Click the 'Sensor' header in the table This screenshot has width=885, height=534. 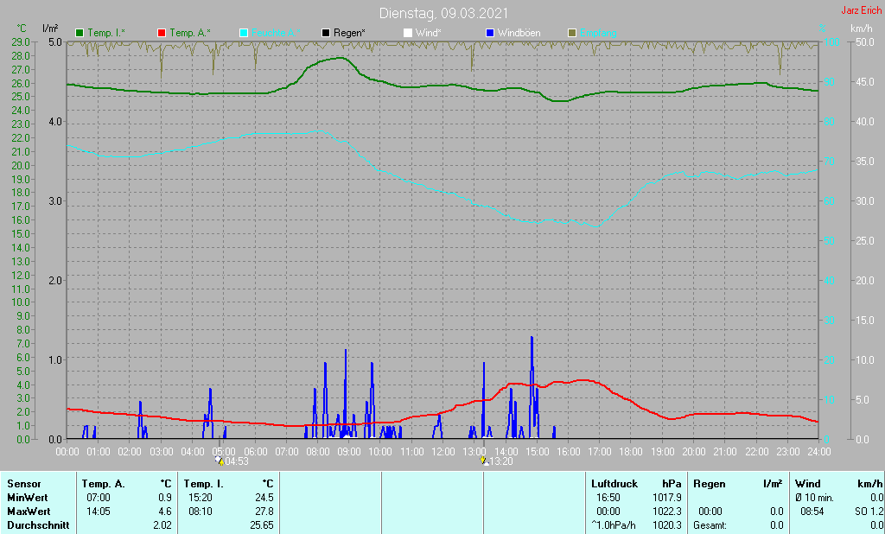(24, 484)
